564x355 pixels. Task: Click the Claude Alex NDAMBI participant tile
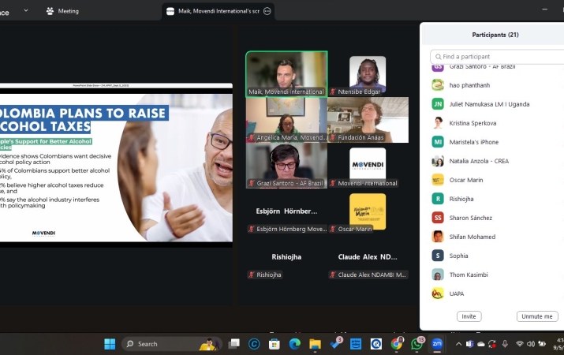point(368,257)
